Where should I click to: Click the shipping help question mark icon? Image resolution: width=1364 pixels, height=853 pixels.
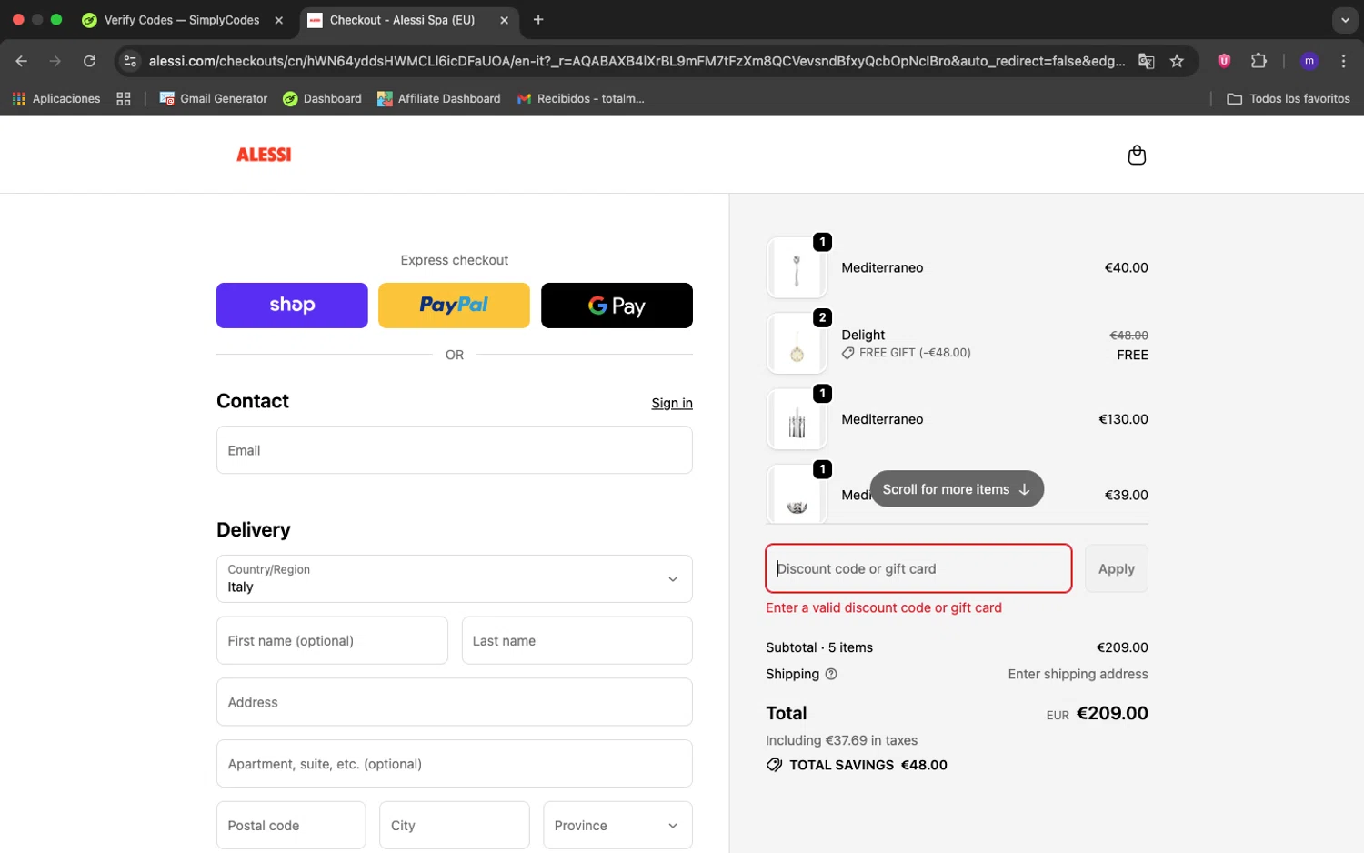[830, 674]
